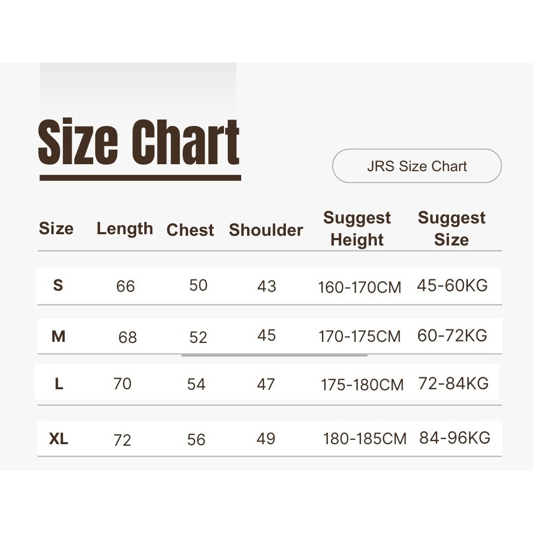Click the JRS Size Chart button

pos(417,166)
